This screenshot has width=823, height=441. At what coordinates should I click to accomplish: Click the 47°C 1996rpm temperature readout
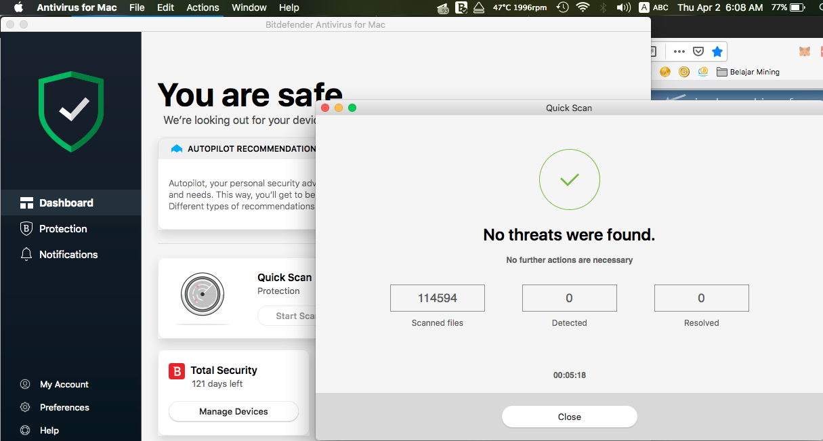520,7
